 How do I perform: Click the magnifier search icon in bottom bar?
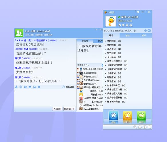pos(135,127)
